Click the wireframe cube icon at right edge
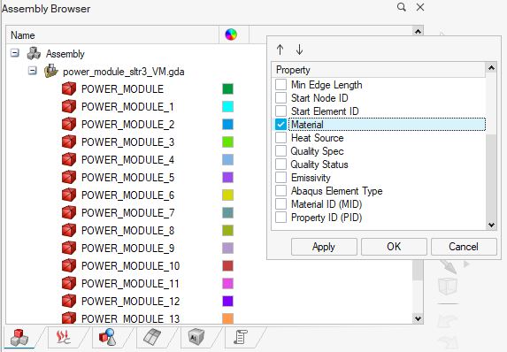The height and width of the screenshot is (352, 507). point(448,286)
